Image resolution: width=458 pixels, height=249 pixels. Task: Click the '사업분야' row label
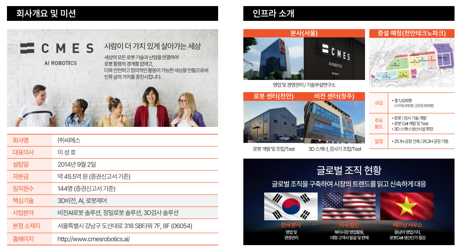pyautogui.click(x=23, y=213)
